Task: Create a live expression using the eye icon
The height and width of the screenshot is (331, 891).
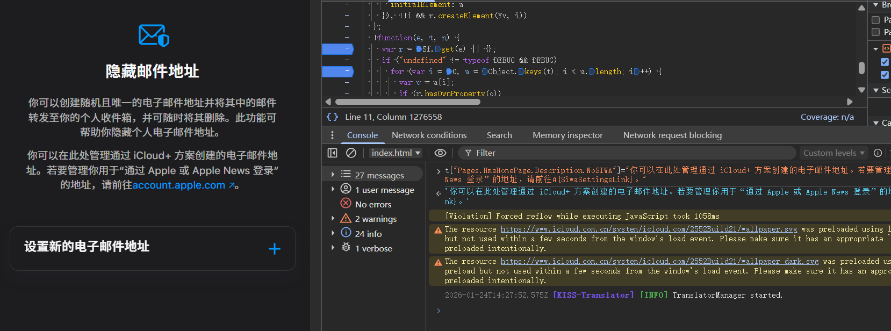Action: coord(440,153)
